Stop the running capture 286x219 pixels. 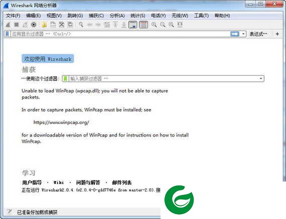(17, 24)
